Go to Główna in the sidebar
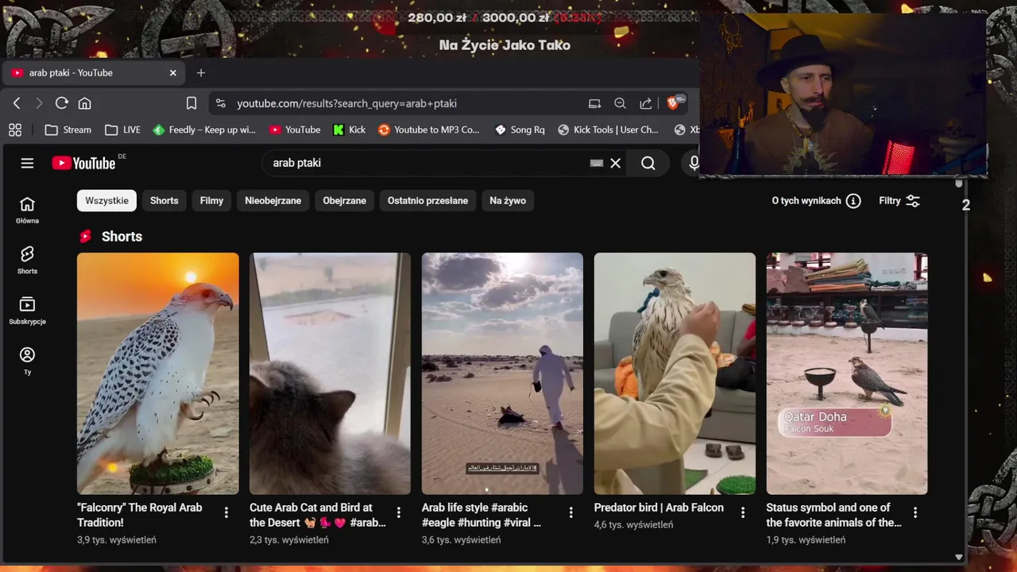The width and height of the screenshot is (1017, 572). (x=27, y=211)
